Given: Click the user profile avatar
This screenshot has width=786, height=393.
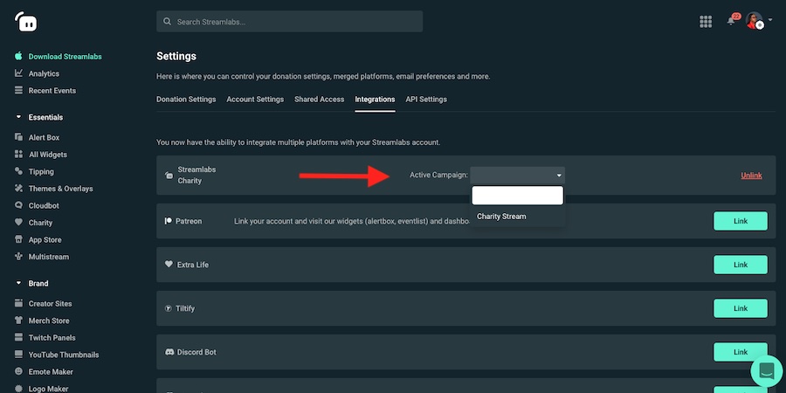Looking at the screenshot, I should (755, 21).
